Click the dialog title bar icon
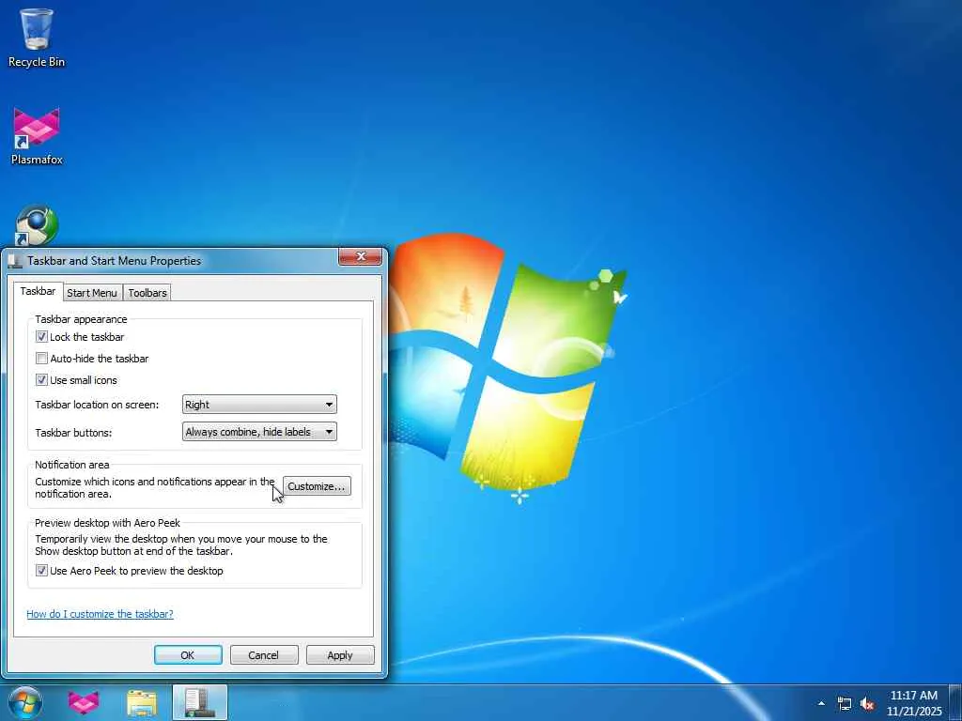 [x=15, y=261]
